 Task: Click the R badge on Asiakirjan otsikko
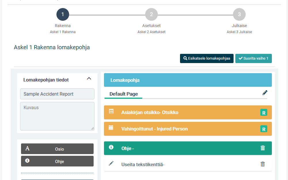pyautogui.click(x=264, y=113)
